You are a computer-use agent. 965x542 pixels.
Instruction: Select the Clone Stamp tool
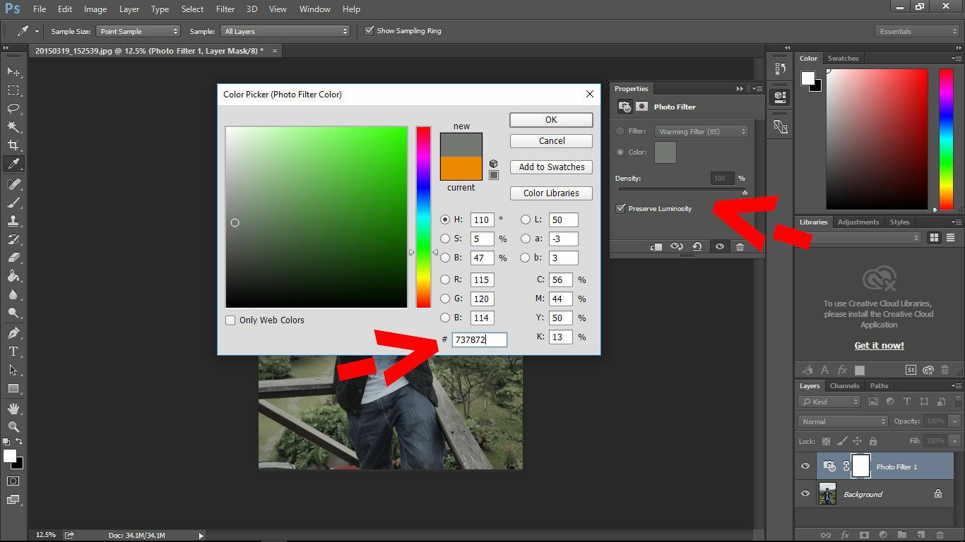[14, 220]
